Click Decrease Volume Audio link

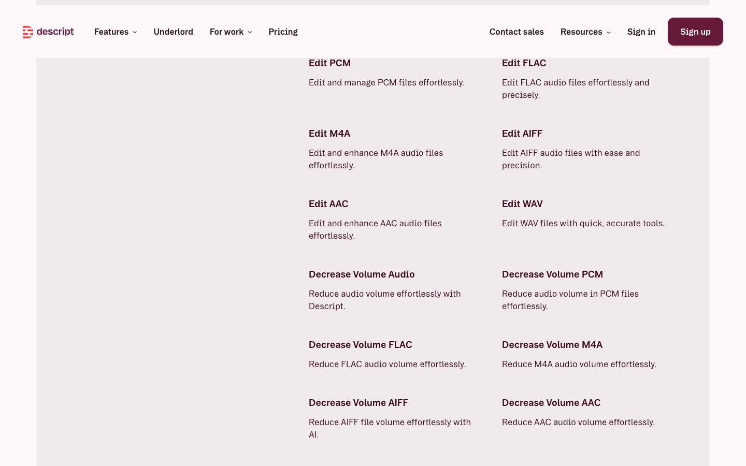[362, 274]
